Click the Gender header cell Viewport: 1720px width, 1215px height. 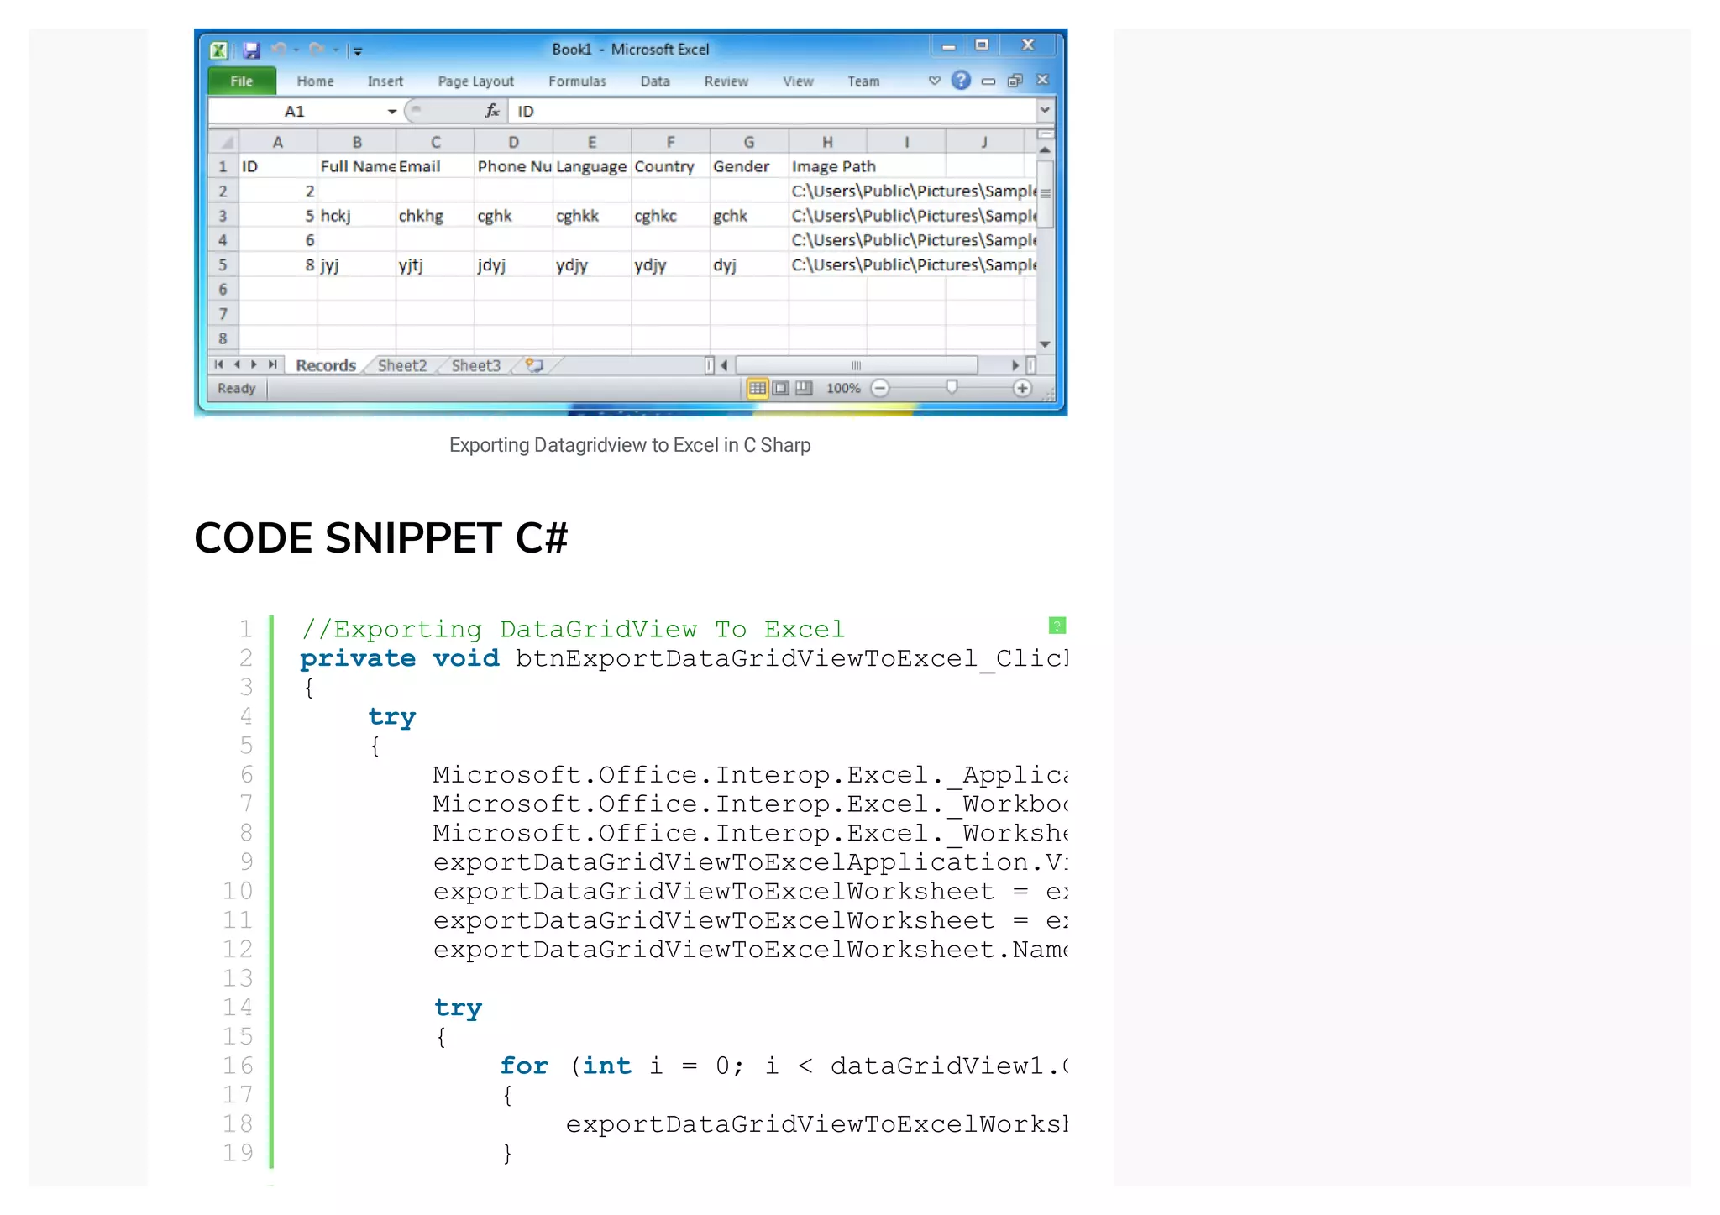tap(749, 166)
